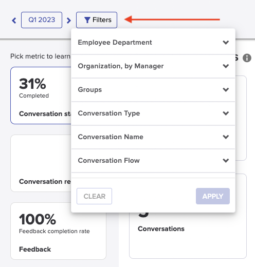Open the Conversation Name filter
The height and width of the screenshot is (267, 255).
pyautogui.click(x=153, y=137)
